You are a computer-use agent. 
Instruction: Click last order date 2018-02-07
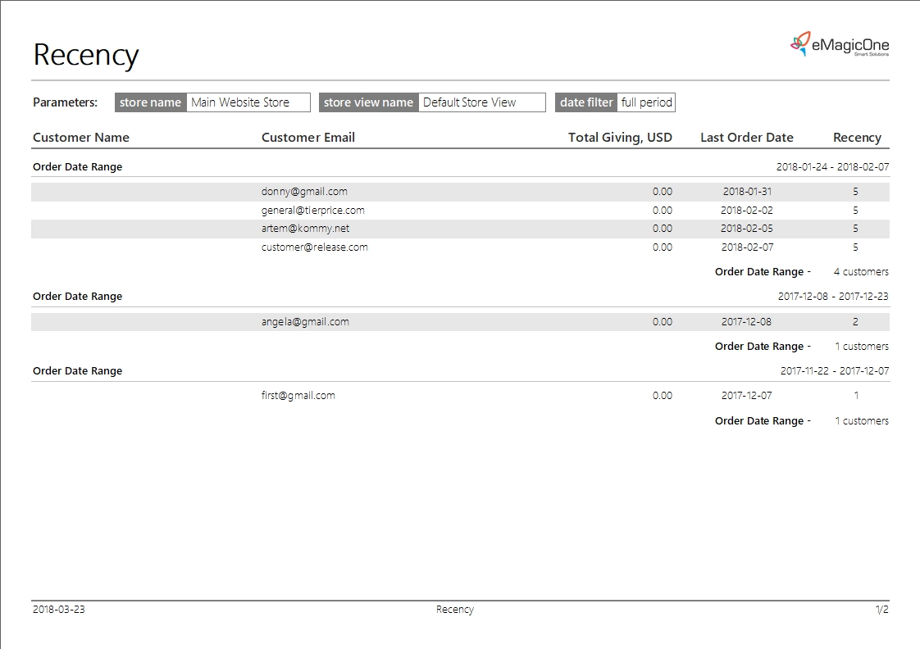click(x=747, y=247)
